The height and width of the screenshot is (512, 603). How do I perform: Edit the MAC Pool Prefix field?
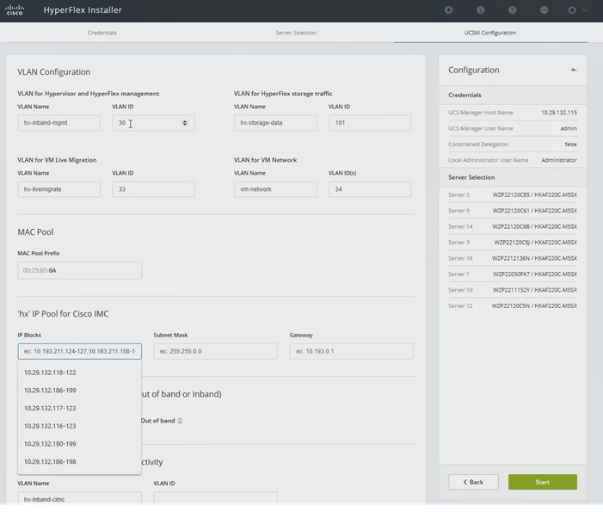pos(80,270)
